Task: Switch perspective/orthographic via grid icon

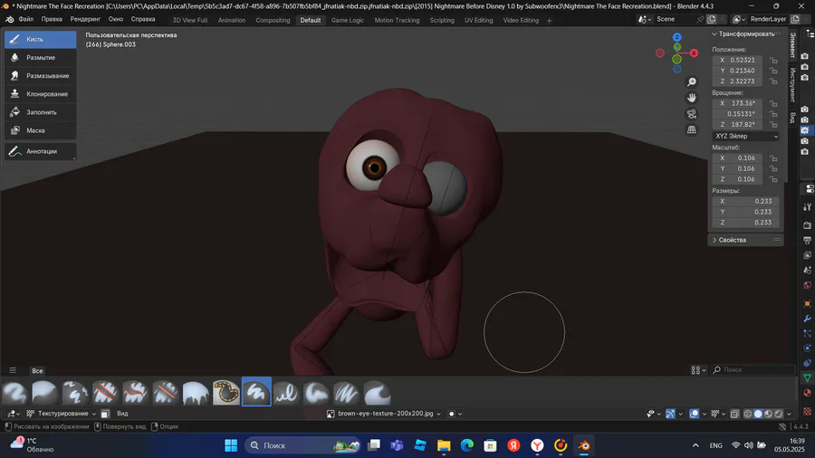Action: click(691, 129)
